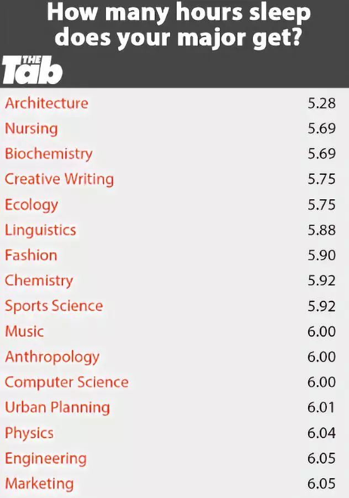Click the 6.04 hours value for Physics
This screenshot has width=349, height=498.
point(321,433)
